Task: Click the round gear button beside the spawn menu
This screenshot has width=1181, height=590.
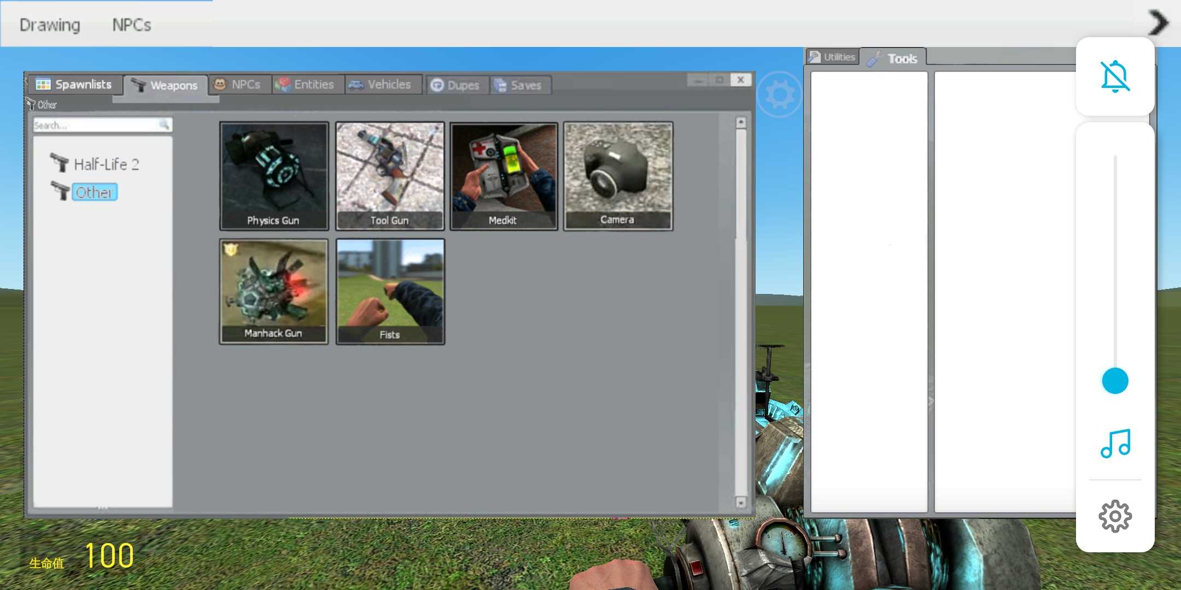Action: [x=780, y=95]
